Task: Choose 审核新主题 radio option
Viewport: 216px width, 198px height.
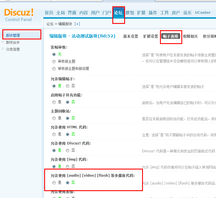Action: point(54,62)
